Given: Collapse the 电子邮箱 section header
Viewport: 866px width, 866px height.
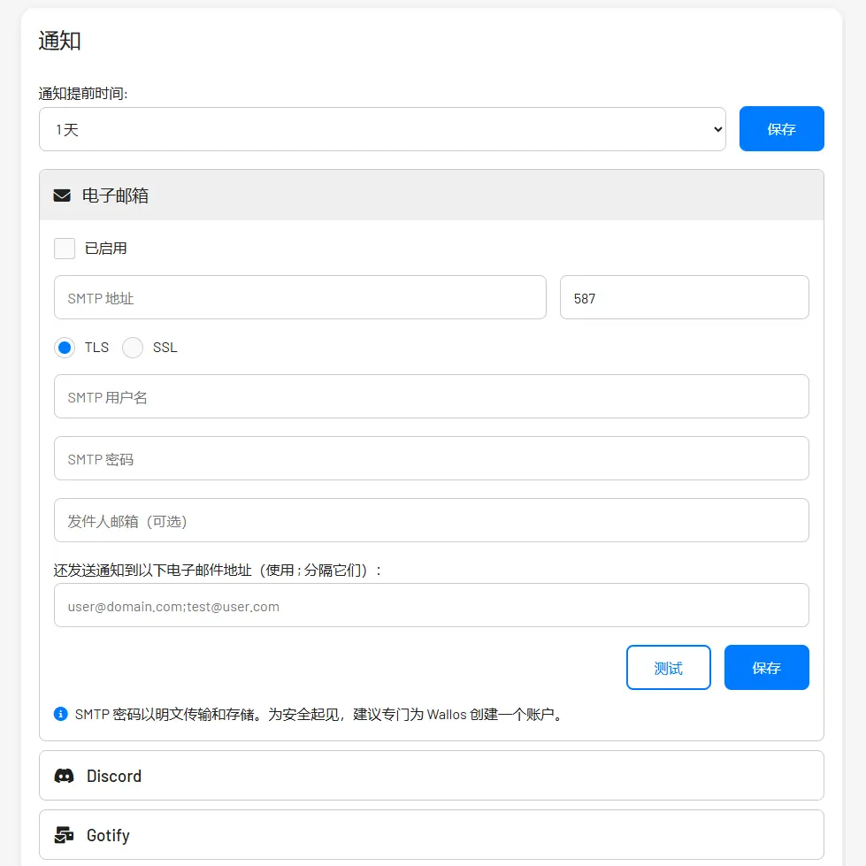Looking at the screenshot, I should [431, 194].
